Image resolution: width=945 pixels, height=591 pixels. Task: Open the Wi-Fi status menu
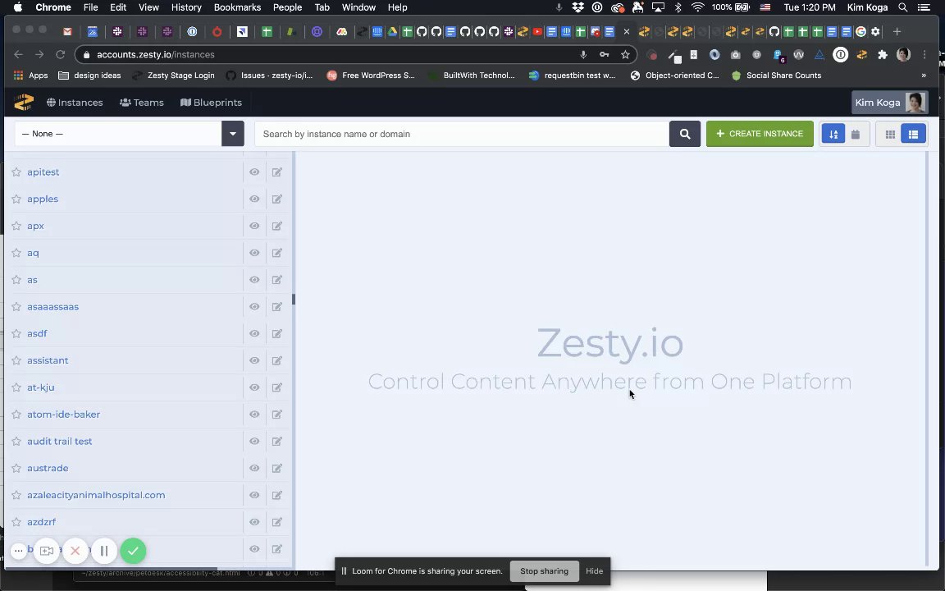698,7
